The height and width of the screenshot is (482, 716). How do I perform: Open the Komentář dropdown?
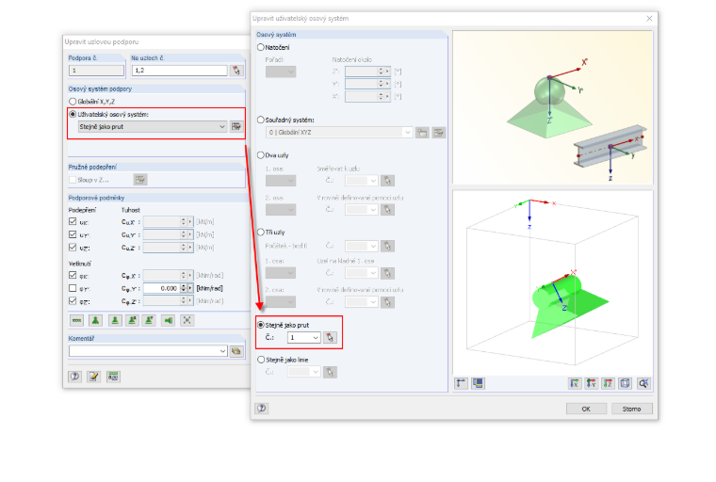(222, 351)
